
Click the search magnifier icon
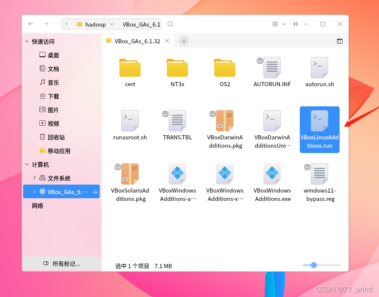pos(170,24)
